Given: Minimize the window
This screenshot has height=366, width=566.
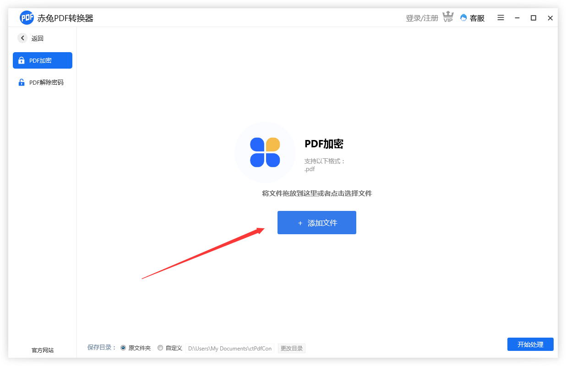Looking at the screenshot, I should 517,18.
